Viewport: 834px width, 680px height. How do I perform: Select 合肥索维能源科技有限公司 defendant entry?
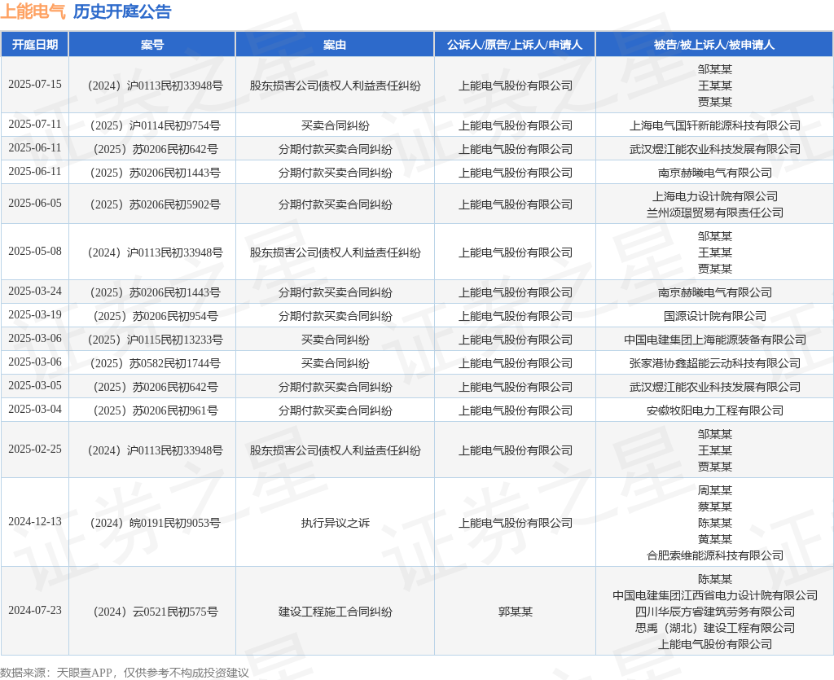point(715,555)
